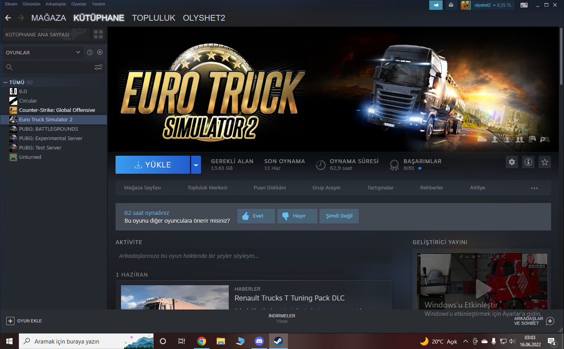Click the achievements progress bar
564x349 pixels.
434,168
